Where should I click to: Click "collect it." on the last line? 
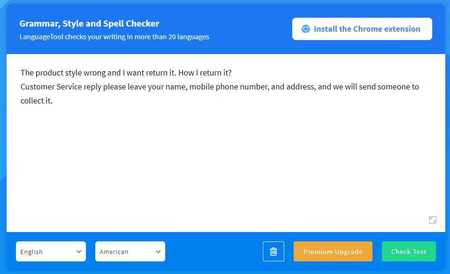point(37,101)
